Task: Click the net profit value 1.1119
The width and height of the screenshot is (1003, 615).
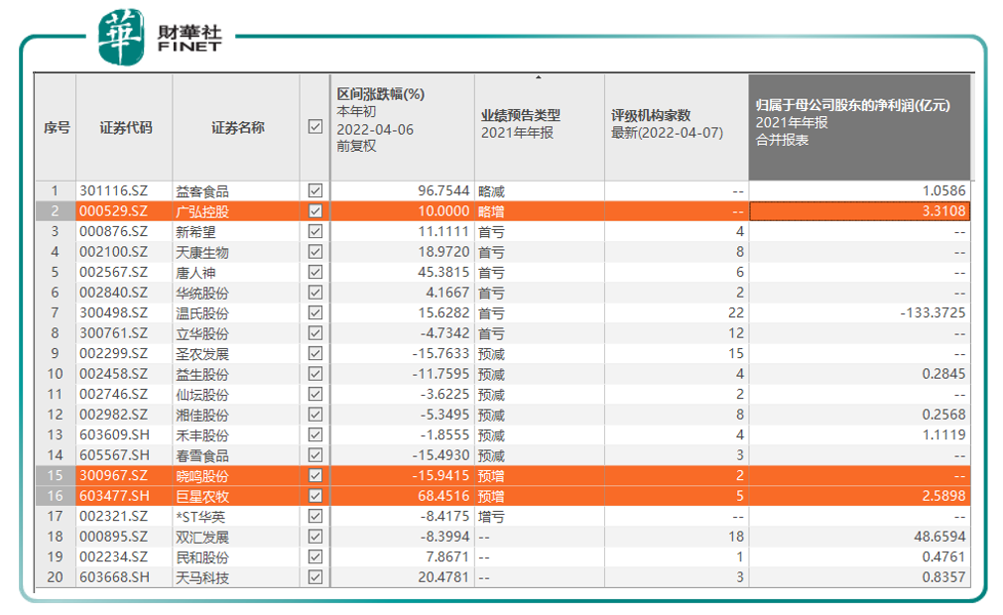Action: click(943, 434)
